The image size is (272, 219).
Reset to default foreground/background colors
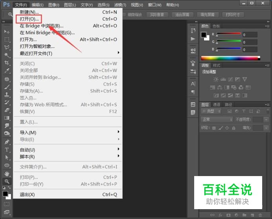4,188
